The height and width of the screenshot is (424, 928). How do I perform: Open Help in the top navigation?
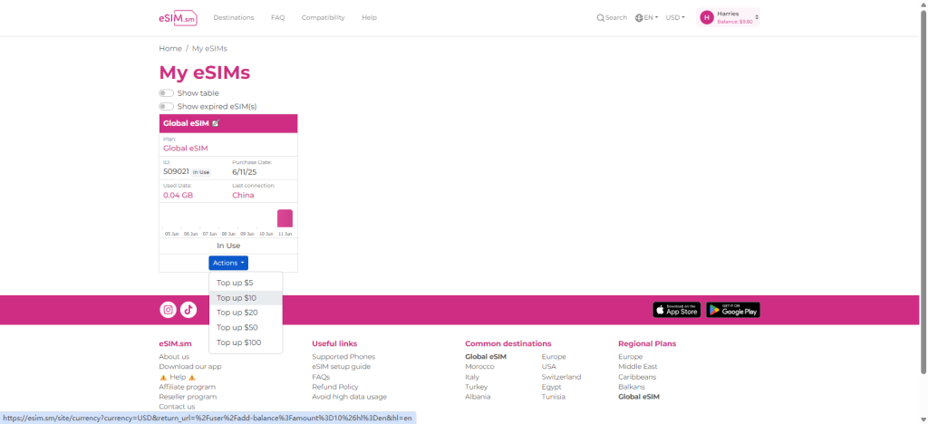click(370, 18)
